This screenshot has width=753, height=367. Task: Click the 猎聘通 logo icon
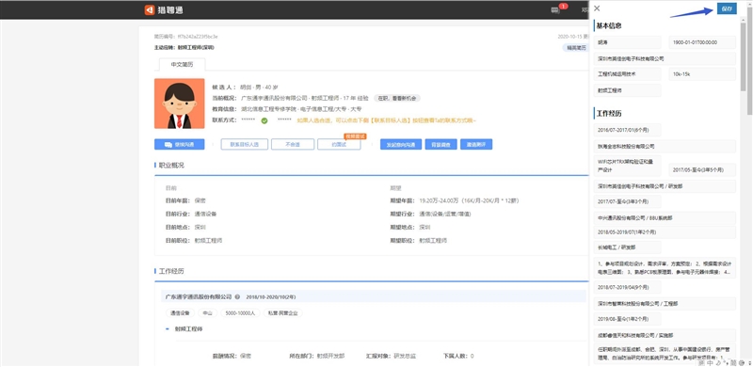[150, 9]
